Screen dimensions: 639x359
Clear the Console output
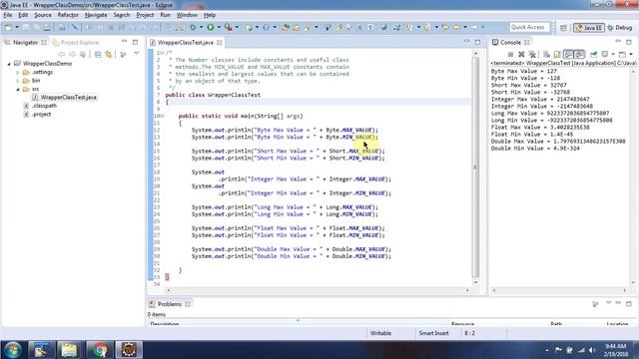tap(546, 54)
